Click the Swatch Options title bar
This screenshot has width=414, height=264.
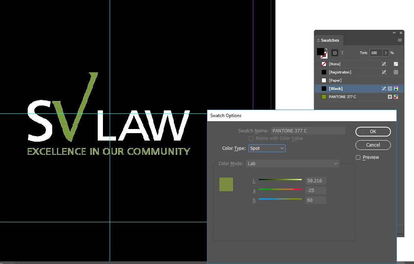pyautogui.click(x=302, y=116)
